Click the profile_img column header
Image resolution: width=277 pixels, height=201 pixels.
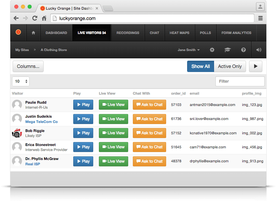pos(252,93)
